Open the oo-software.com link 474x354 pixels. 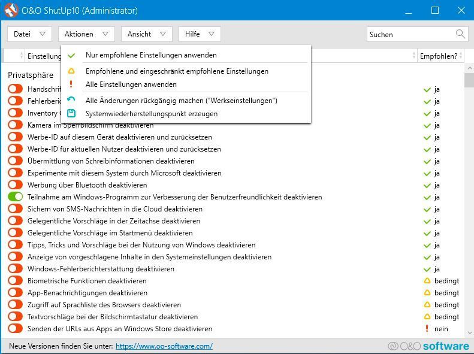pos(164,346)
